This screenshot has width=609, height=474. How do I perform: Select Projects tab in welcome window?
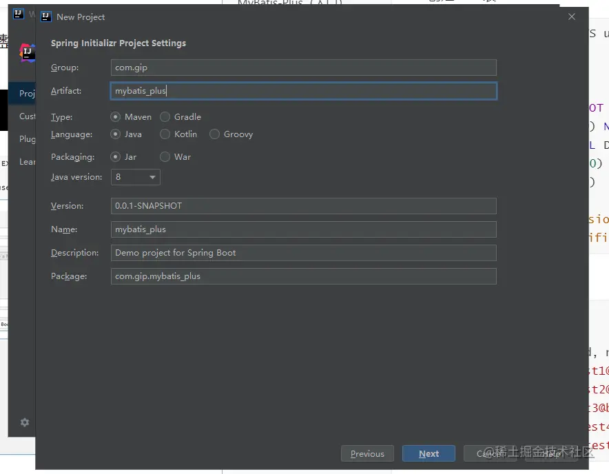point(22,93)
